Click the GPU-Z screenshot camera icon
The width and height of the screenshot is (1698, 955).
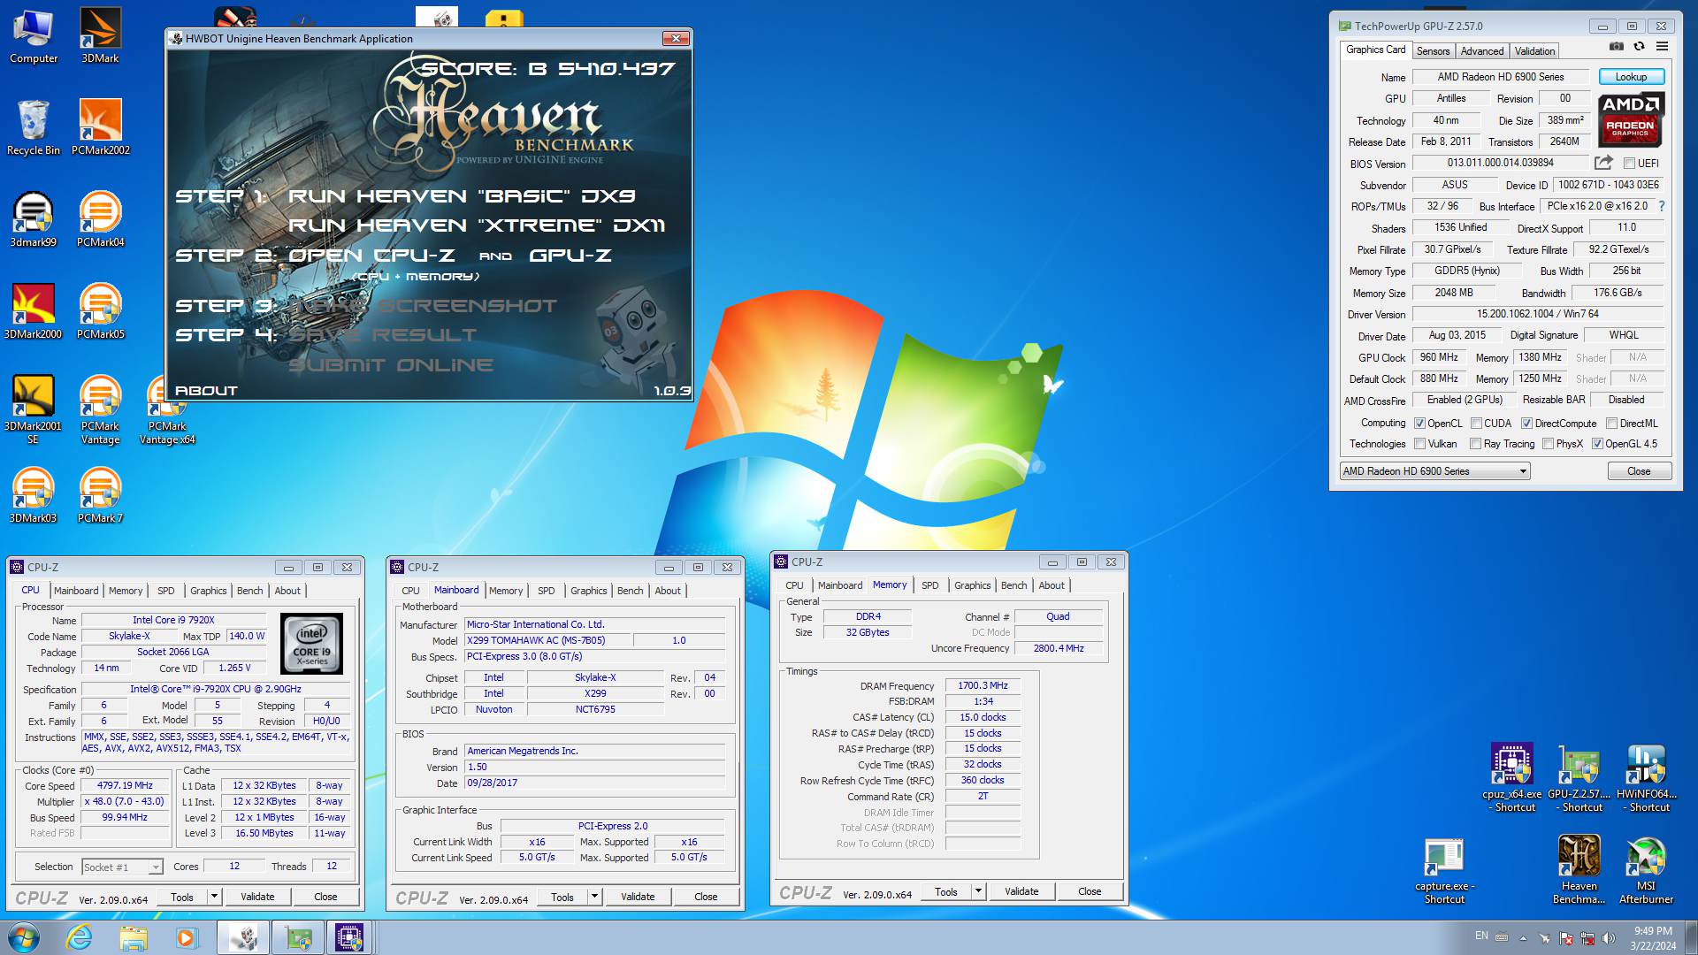[1617, 47]
